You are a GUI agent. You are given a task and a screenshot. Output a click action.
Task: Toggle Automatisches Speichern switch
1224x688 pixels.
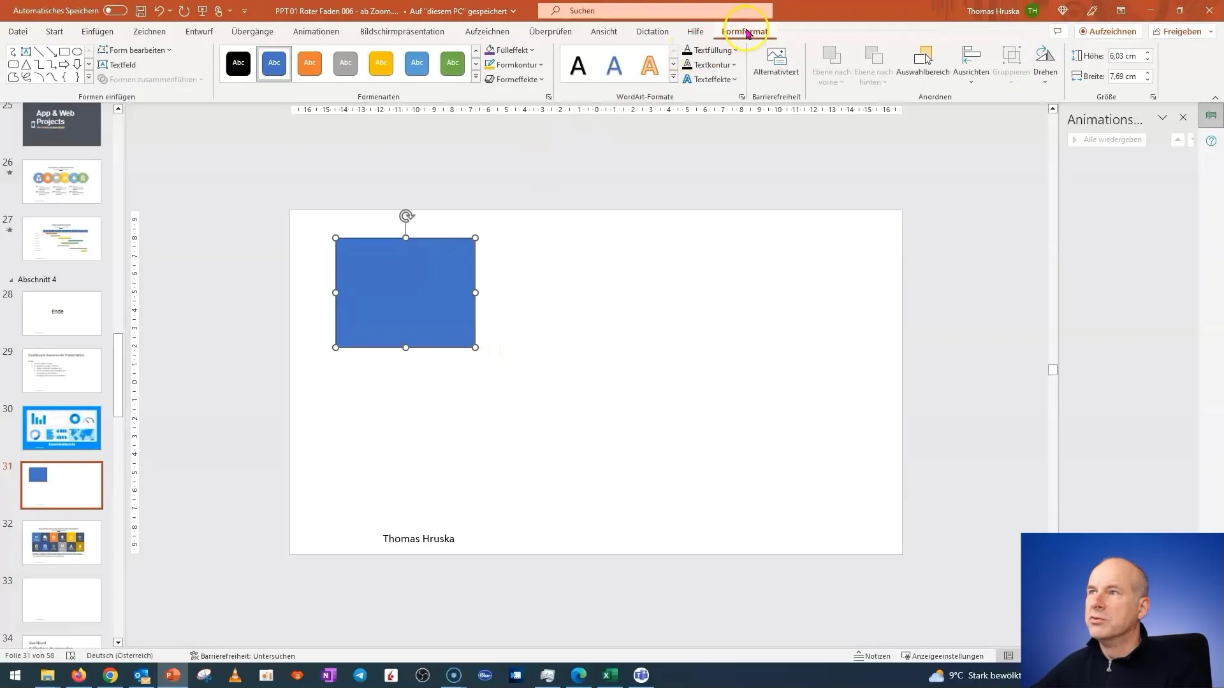coord(115,11)
